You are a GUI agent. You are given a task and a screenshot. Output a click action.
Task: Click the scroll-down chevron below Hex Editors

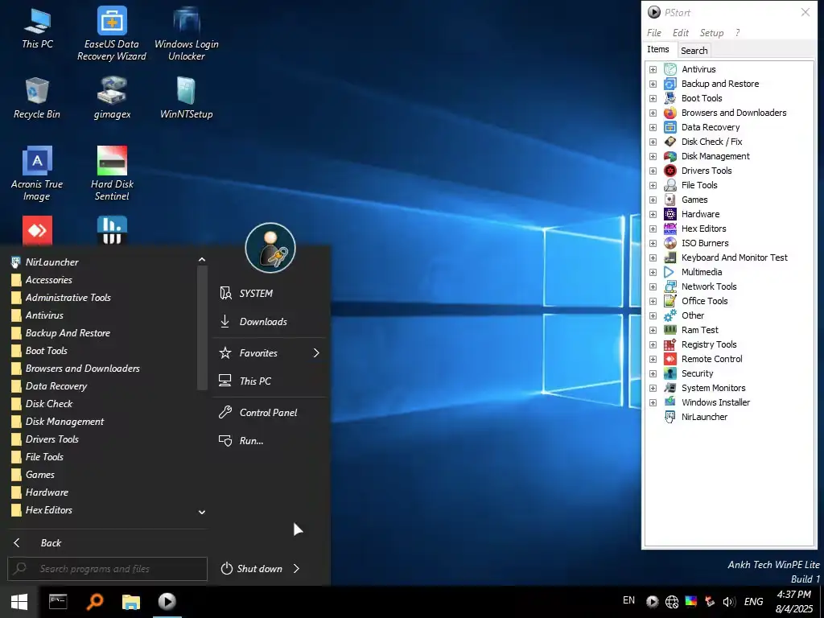202,512
